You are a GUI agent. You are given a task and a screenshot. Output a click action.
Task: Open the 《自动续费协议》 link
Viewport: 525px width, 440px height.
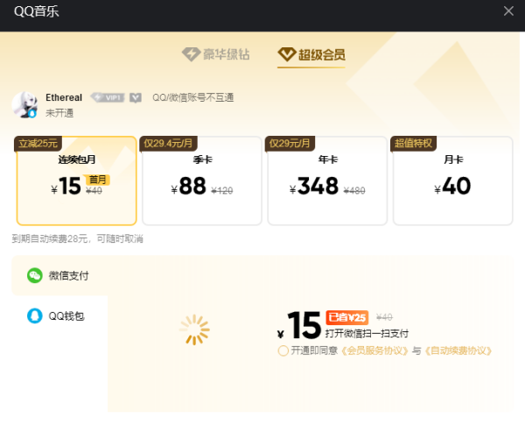pyautogui.click(x=458, y=351)
